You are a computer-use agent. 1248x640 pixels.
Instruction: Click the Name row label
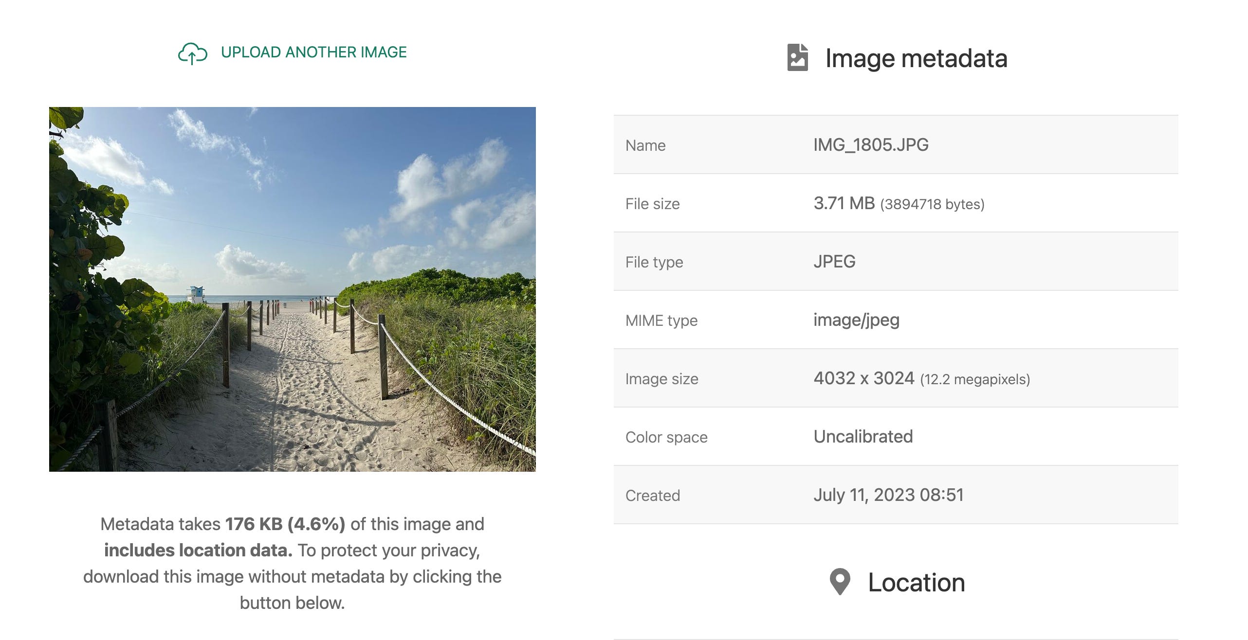click(x=645, y=145)
